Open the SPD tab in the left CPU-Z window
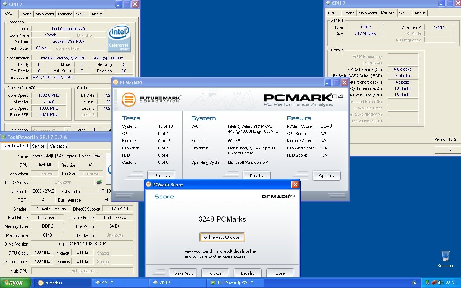Screen dimensions: 461x288 [x=80, y=14]
